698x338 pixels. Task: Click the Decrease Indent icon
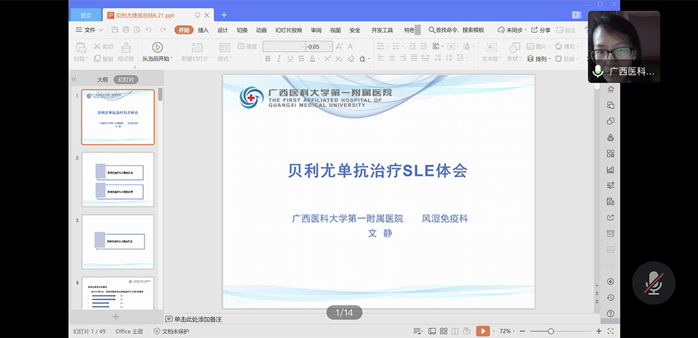(x=412, y=46)
